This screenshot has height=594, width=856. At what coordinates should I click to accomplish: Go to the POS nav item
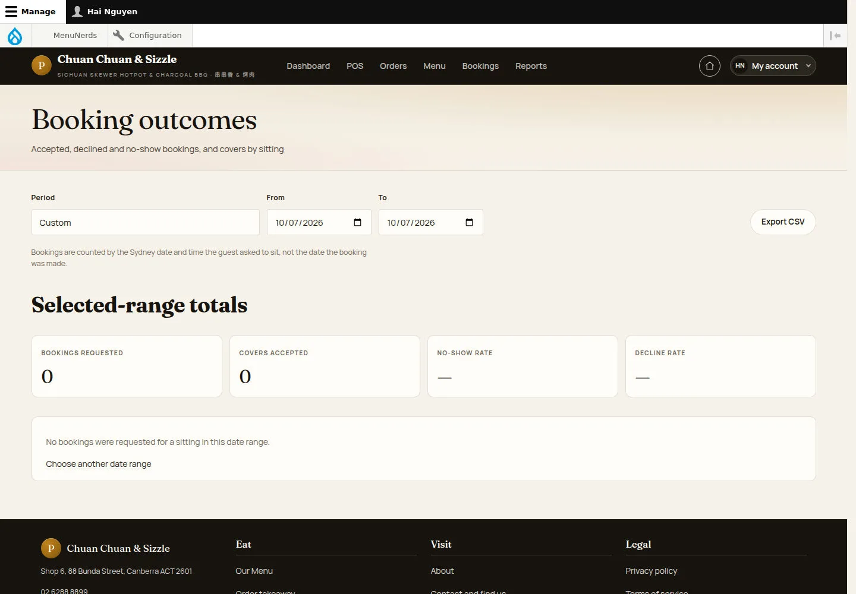[x=355, y=66]
